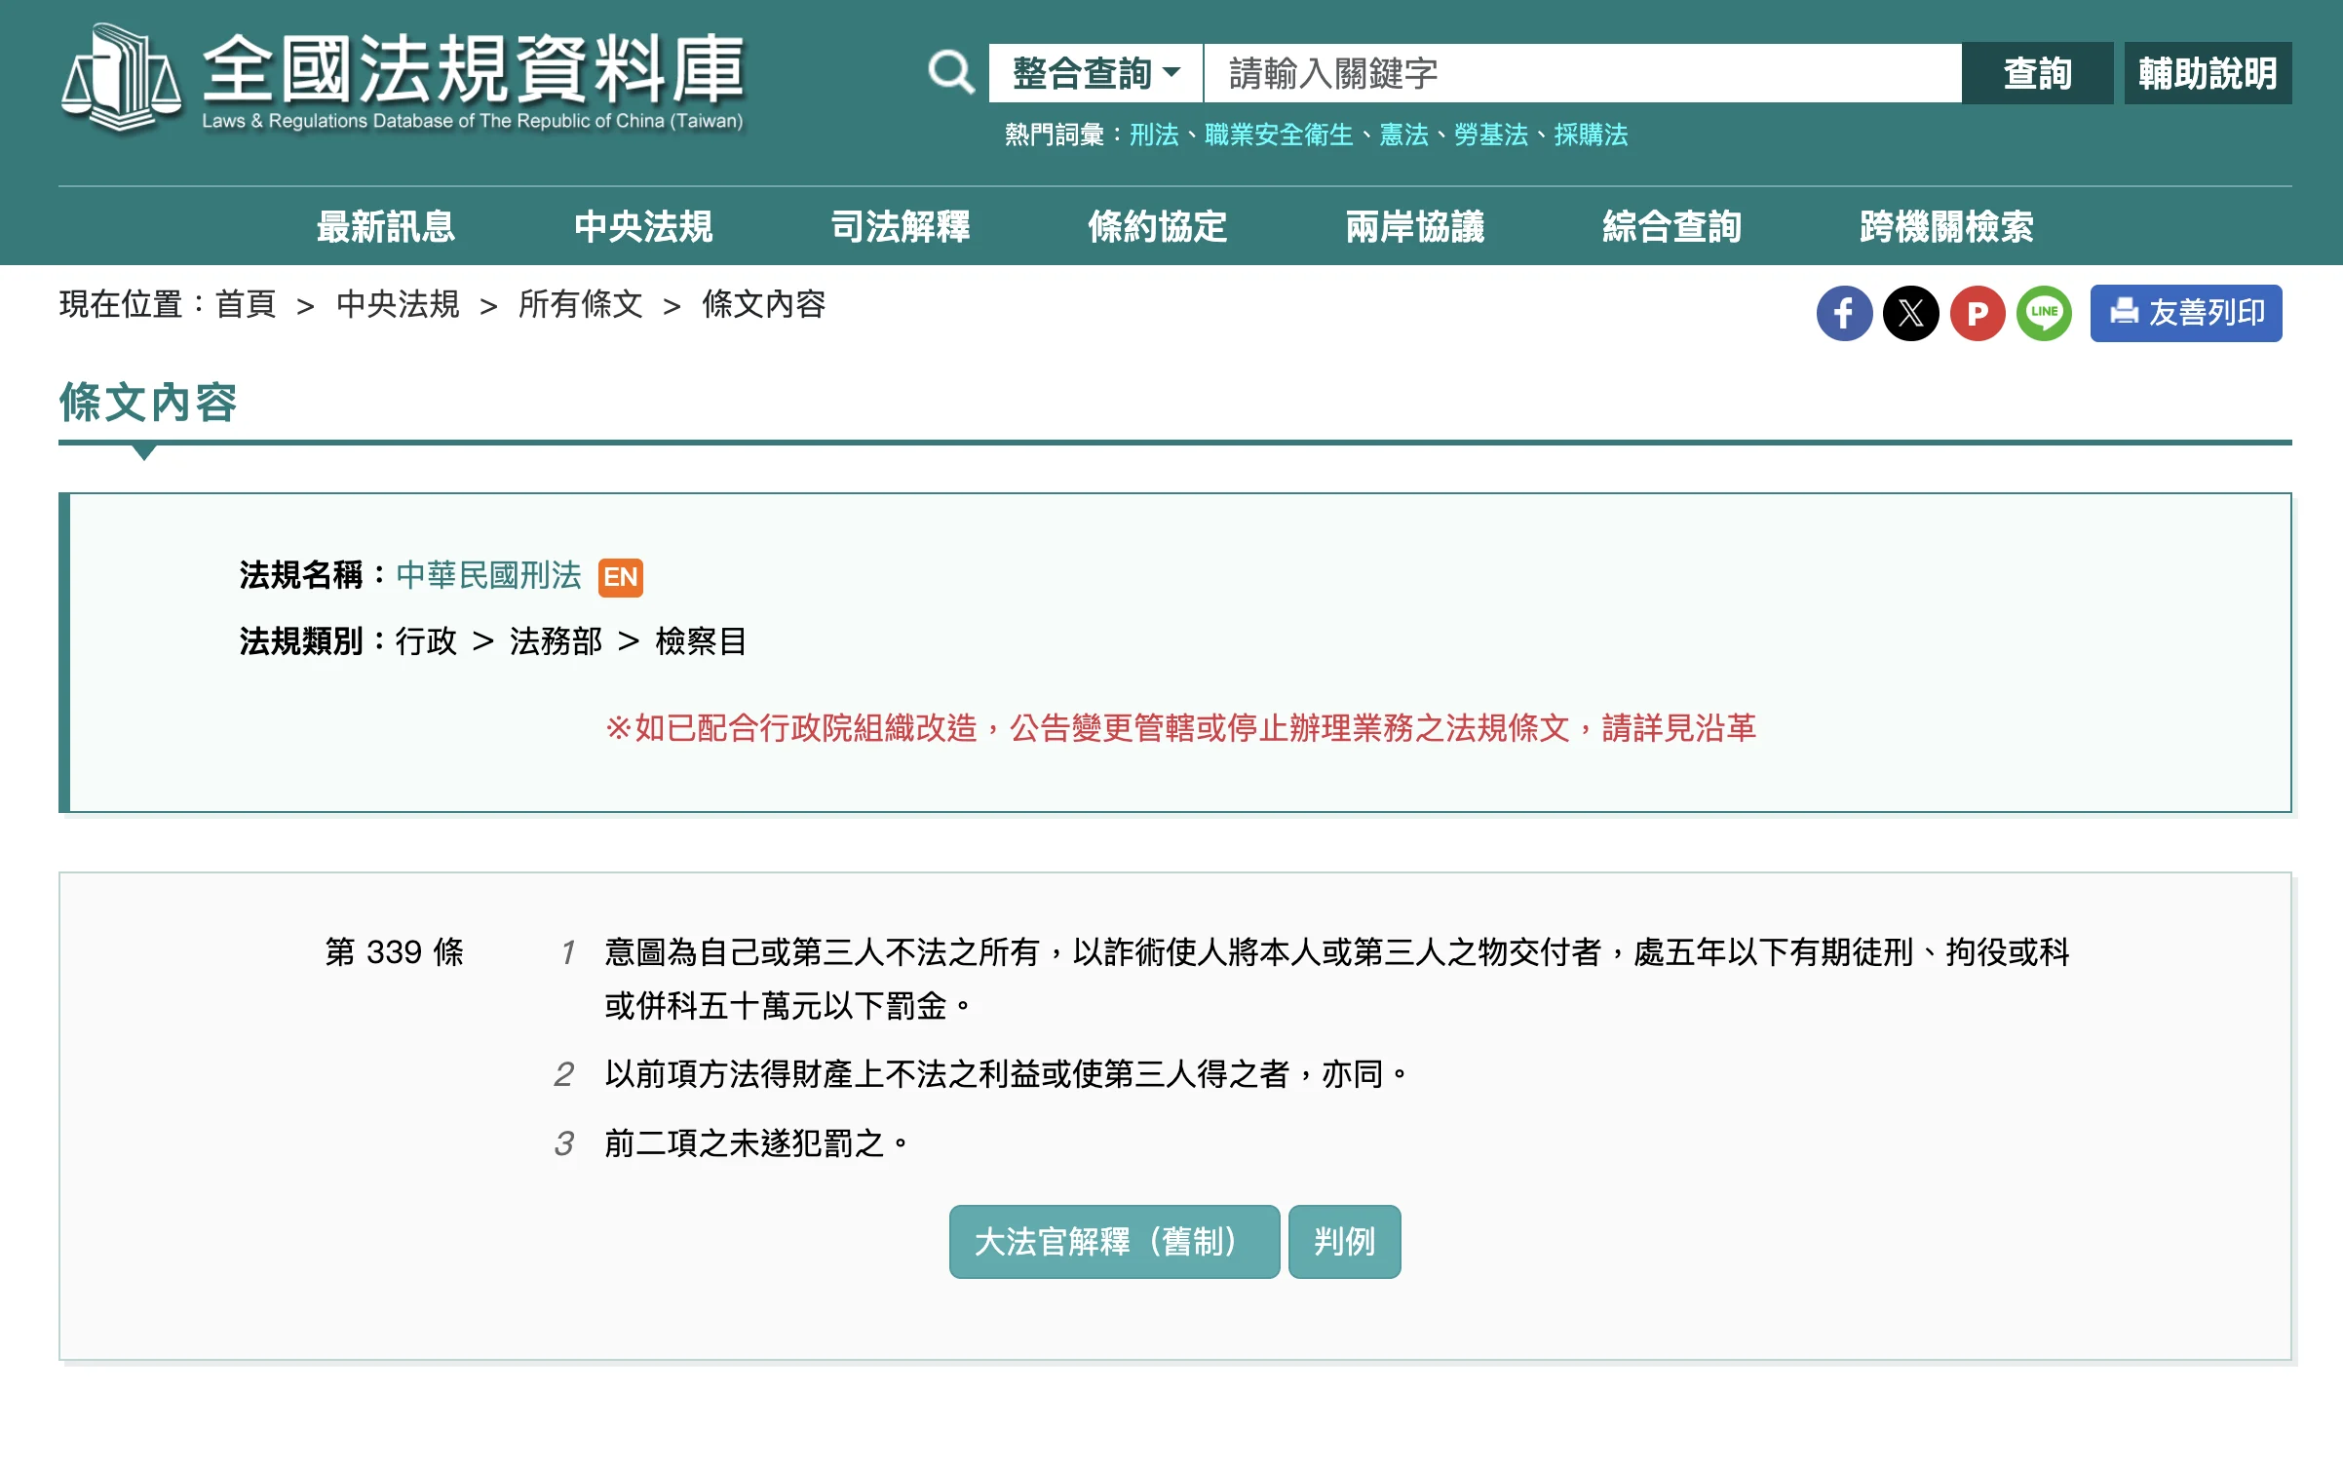Go to 中央法規 in breadcrumb

click(x=398, y=304)
